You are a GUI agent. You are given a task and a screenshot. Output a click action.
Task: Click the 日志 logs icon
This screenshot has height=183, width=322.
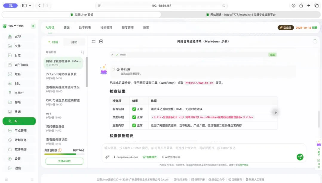click(x=10, y=56)
